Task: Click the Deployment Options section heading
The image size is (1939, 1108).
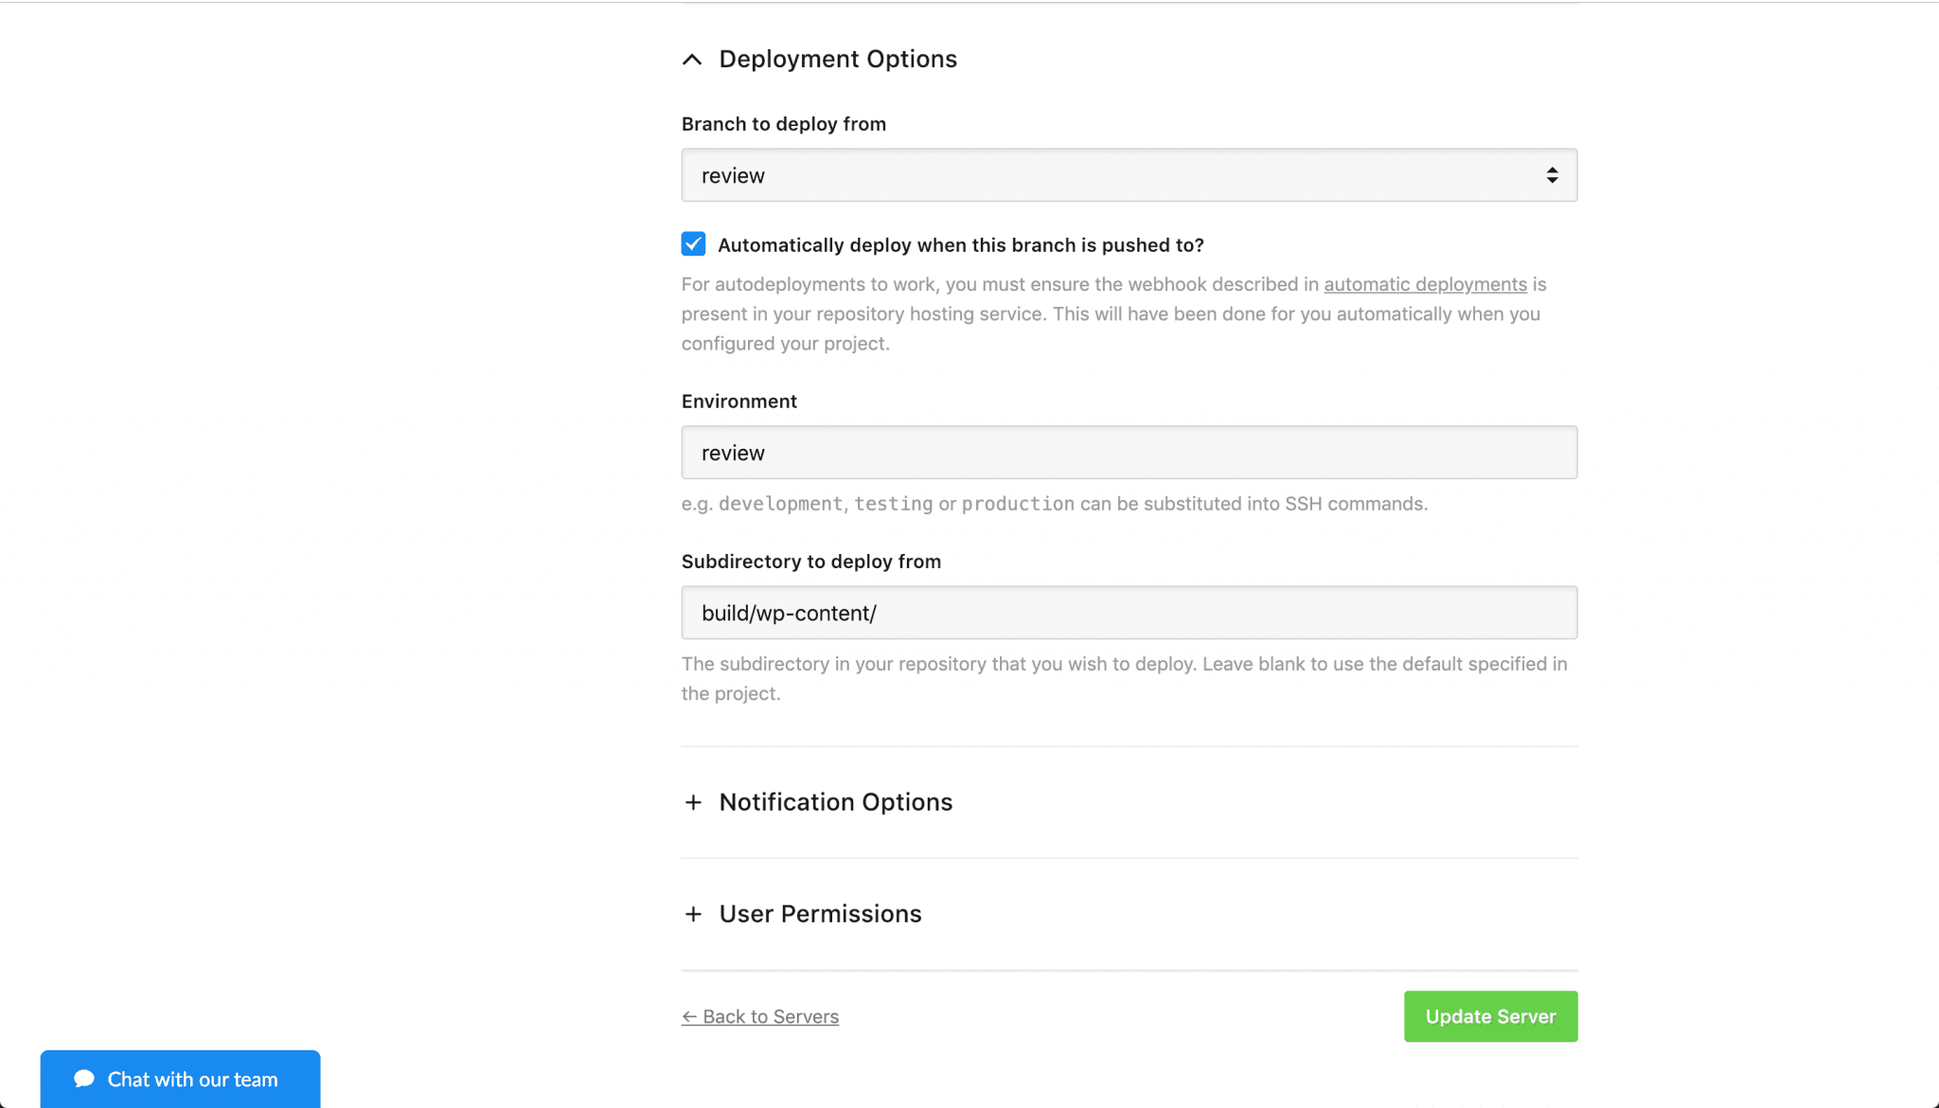Action: pyautogui.click(x=838, y=59)
